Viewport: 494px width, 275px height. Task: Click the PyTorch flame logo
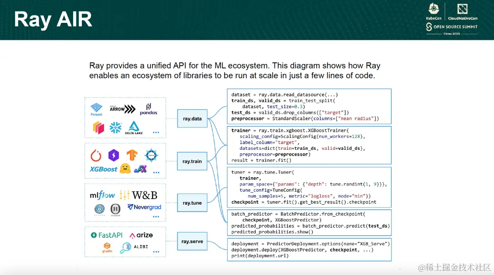pyautogui.click(x=96, y=155)
